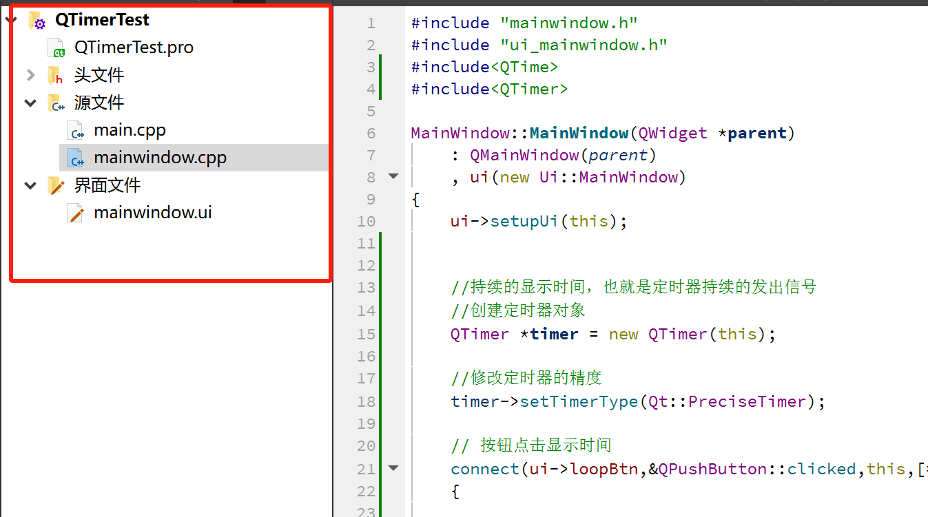Click opening brace on line 22
Screen dimensions: 928x517
point(455,491)
